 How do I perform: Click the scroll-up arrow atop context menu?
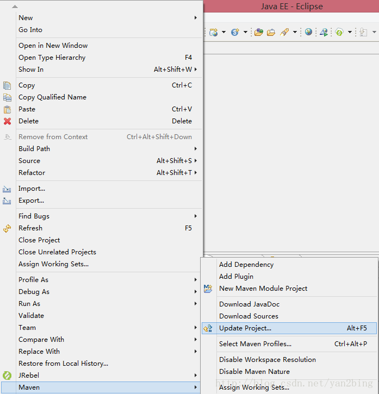[x=15, y=7]
